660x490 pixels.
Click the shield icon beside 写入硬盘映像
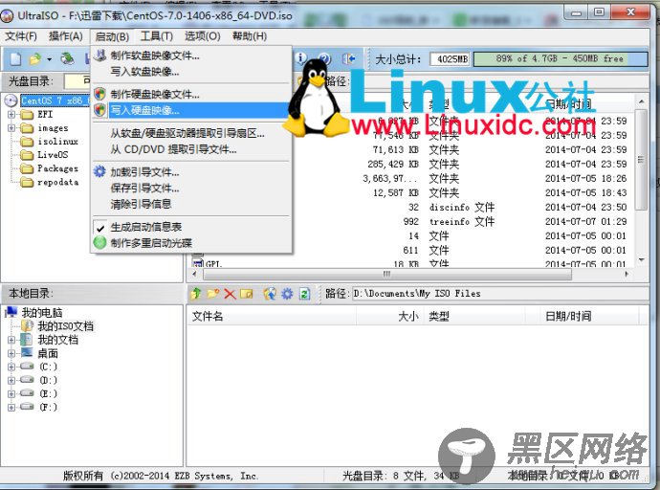pyautogui.click(x=99, y=110)
